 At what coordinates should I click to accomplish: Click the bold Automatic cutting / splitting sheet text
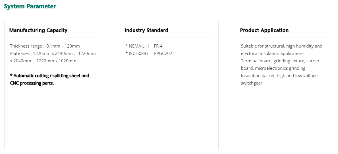(49, 76)
